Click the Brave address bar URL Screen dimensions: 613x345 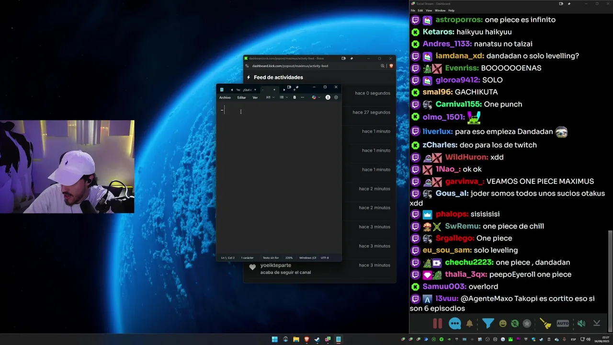pyautogui.click(x=290, y=66)
